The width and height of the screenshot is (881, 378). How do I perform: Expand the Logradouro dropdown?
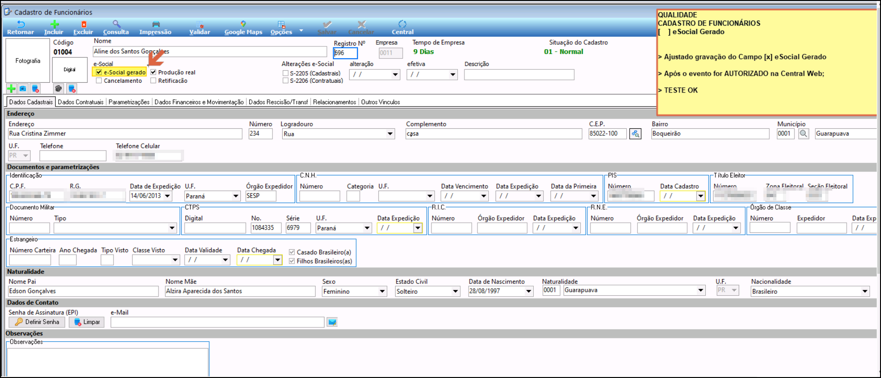[x=390, y=134]
